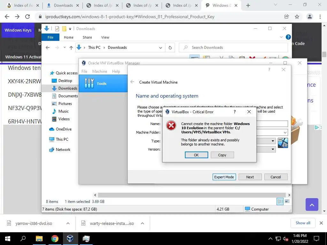Select Documents in navigation pane
Viewport: 327px width, 245px height.
[x=65, y=96]
